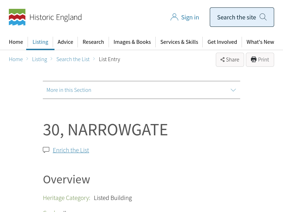Open Services & Skills section
The height and width of the screenshot is (212, 283).
179,42
